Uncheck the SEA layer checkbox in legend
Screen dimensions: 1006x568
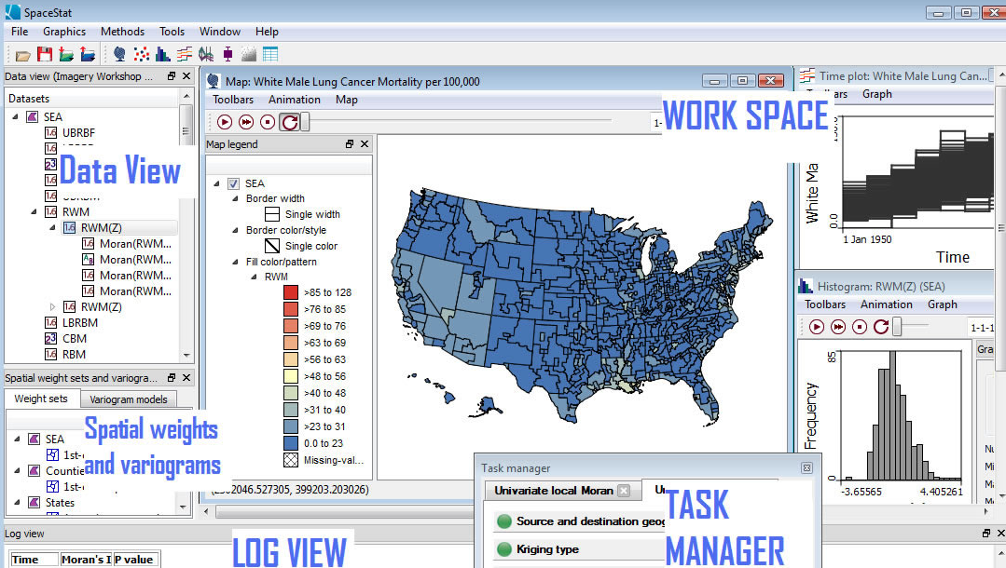tap(234, 183)
